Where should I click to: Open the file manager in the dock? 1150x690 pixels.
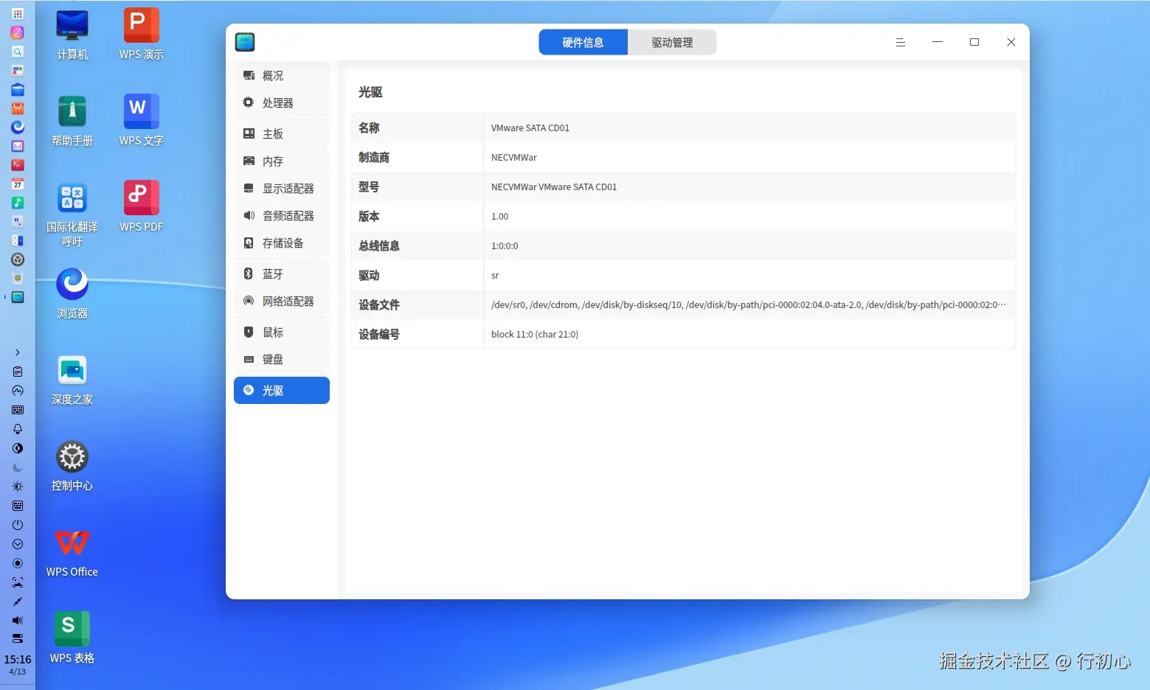coord(18,89)
